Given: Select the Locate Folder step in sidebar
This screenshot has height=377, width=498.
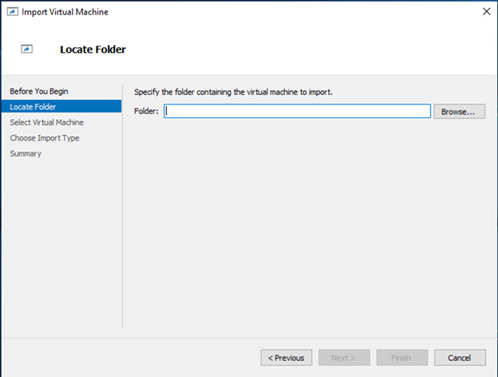Looking at the screenshot, I should (x=61, y=106).
